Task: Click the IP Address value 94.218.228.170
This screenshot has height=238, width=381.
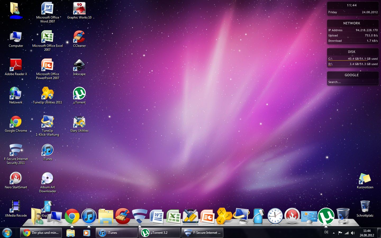Action: point(366,30)
